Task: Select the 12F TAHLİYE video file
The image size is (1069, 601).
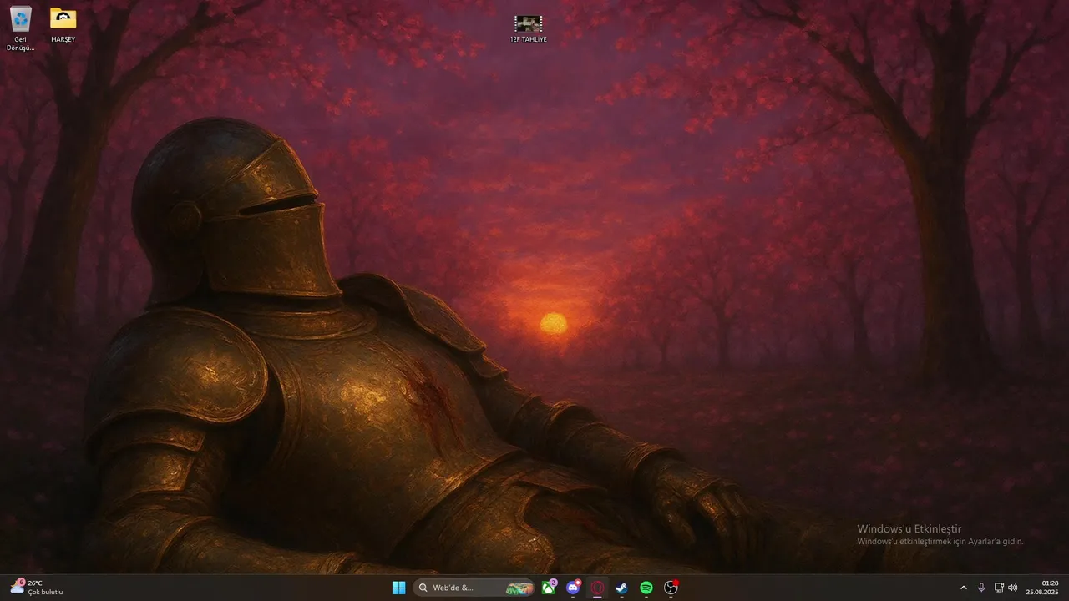Action: (x=529, y=29)
